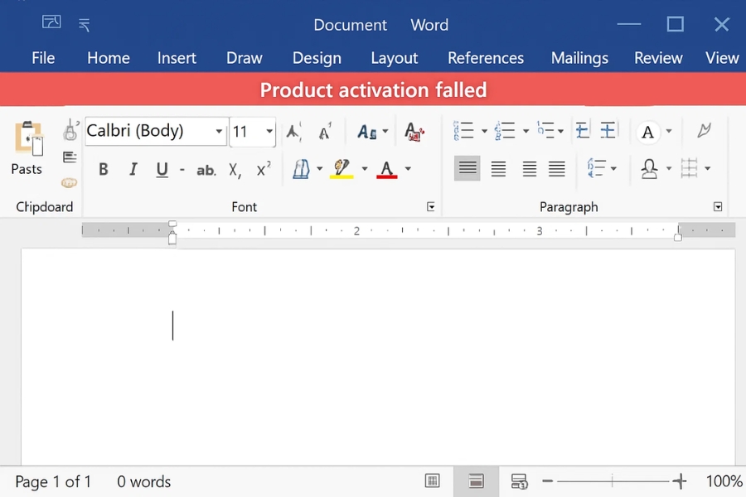The image size is (746, 497).
Task: Expand the Change Case dropdown arrow
Action: click(385, 131)
